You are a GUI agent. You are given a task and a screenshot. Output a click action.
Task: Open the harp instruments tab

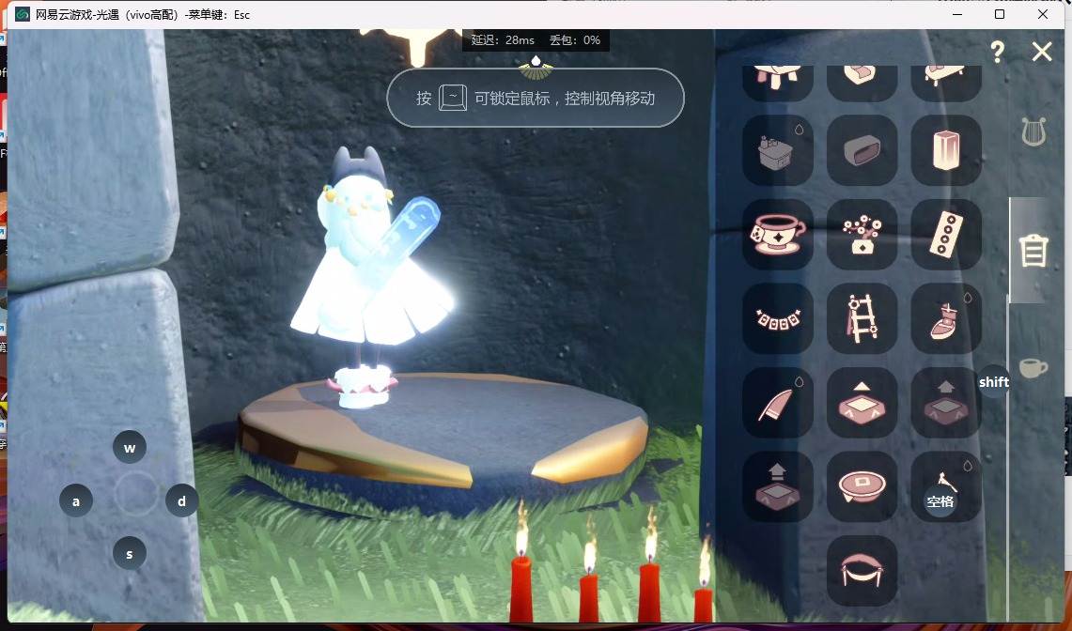pyautogui.click(x=1033, y=131)
